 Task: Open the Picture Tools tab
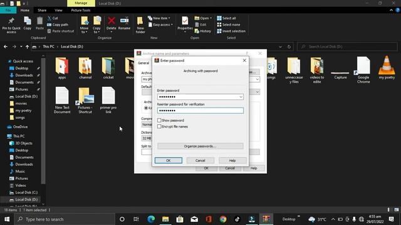point(81,10)
